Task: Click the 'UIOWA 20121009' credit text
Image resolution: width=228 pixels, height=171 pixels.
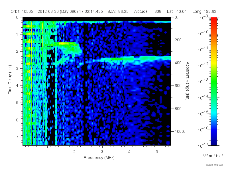Action: tap(215, 165)
